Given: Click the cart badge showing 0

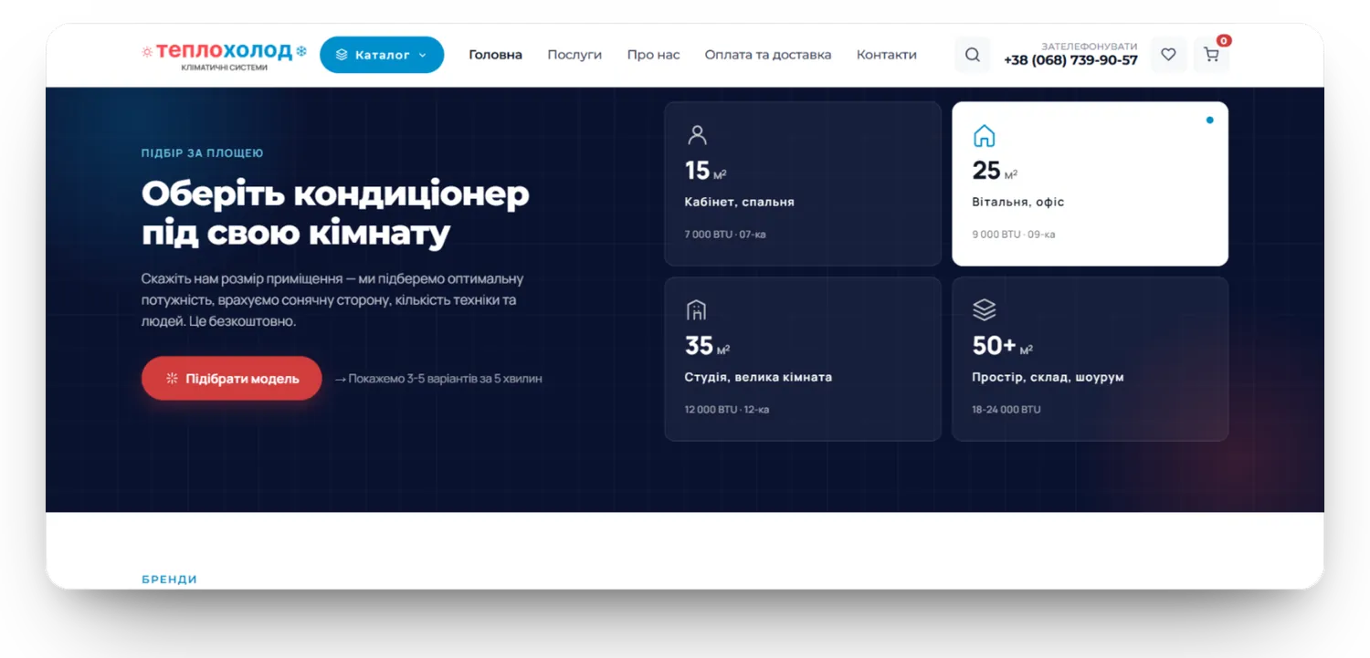Looking at the screenshot, I should click(1224, 40).
